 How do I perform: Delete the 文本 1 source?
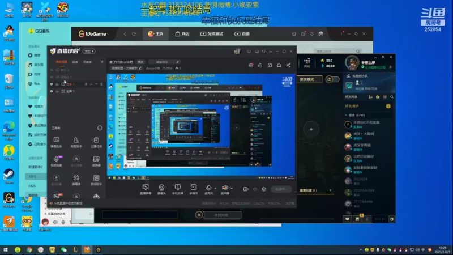101,84
